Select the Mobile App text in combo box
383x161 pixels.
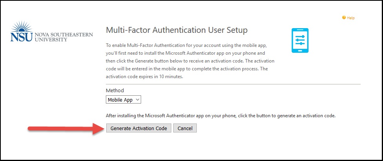[x=120, y=100]
